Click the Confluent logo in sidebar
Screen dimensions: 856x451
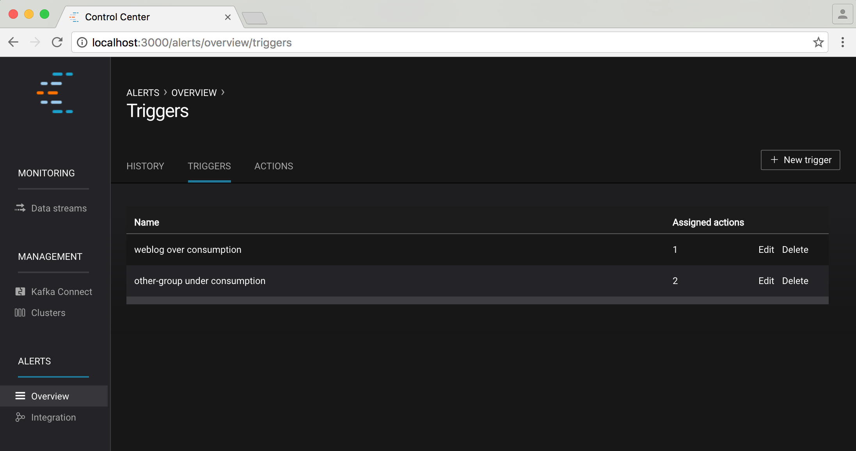coord(55,93)
